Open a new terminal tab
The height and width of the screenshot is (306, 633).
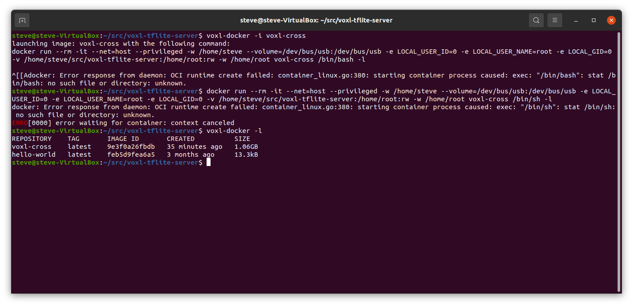click(x=22, y=20)
